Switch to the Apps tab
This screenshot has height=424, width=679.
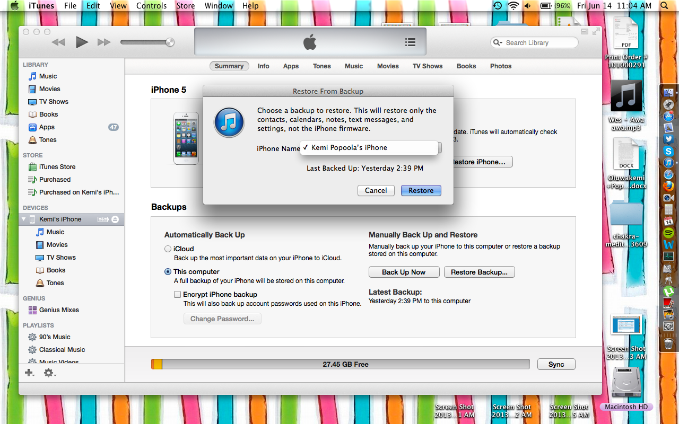click(291, 66)
